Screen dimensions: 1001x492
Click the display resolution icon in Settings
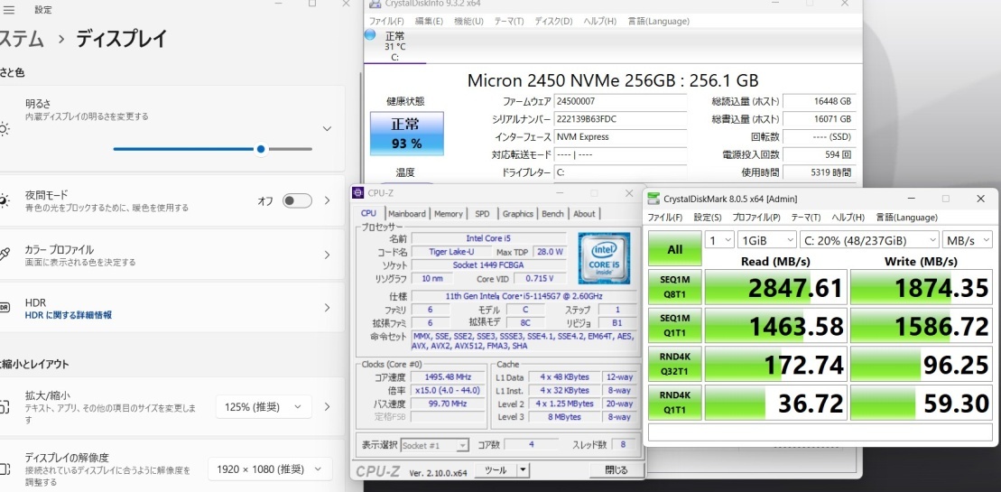point(4,469)
